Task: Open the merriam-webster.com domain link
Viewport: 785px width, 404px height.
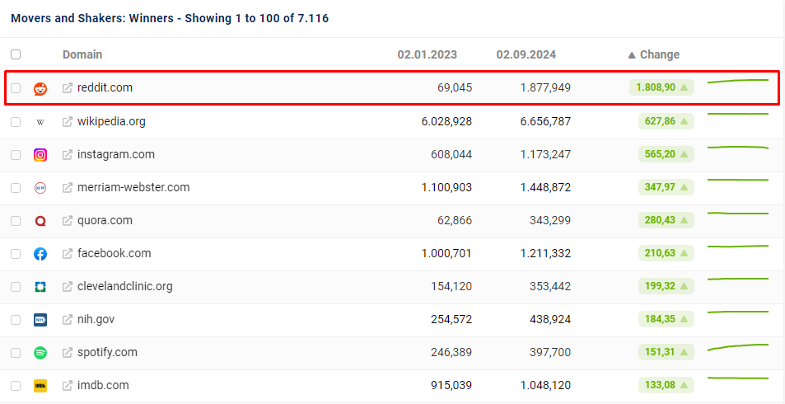Action: tap(133, 187)
